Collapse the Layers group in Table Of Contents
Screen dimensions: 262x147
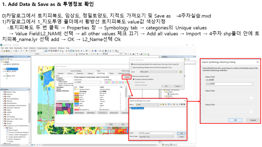(x=1, y=62)
